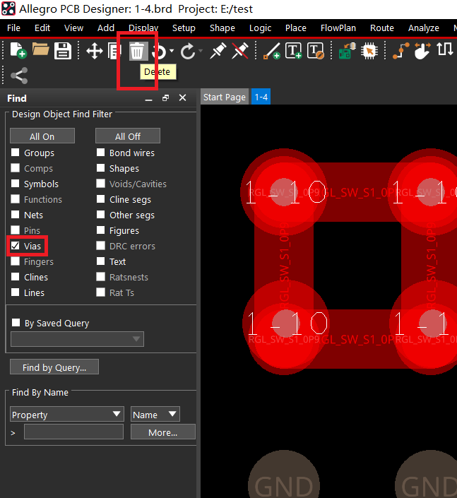Viewport: 457px width, 498px height.
Task: Enable the Cline segs checkbox
Action: (x=101, y=199)
